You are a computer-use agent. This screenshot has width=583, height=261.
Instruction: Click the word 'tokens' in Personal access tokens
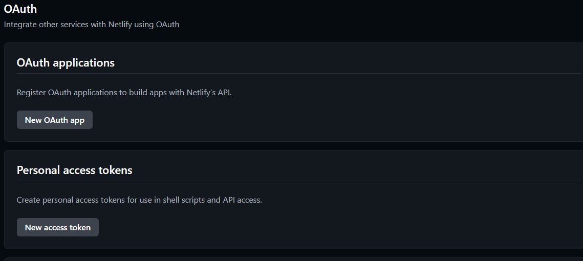point(116,170)
